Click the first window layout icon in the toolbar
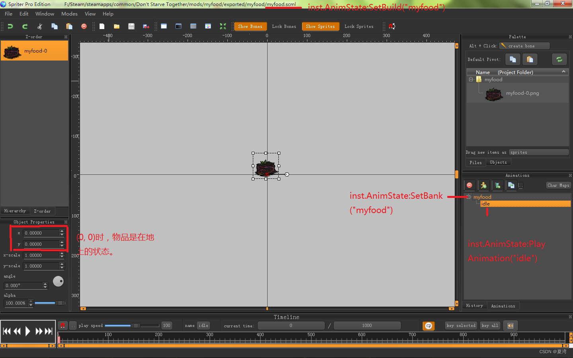This screenshot has height=358, width=573. pos(164,26)
